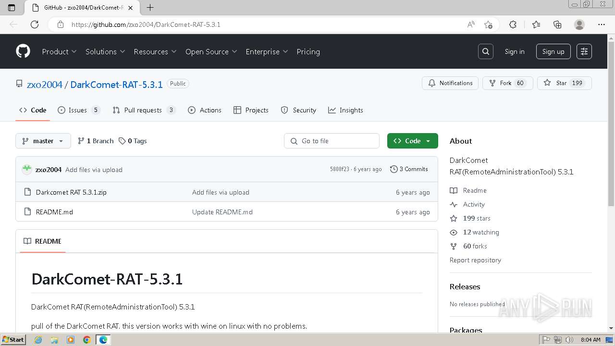Open the Collections icon in toolbar
The image size is (615, 346).
[x=557, y=25]
